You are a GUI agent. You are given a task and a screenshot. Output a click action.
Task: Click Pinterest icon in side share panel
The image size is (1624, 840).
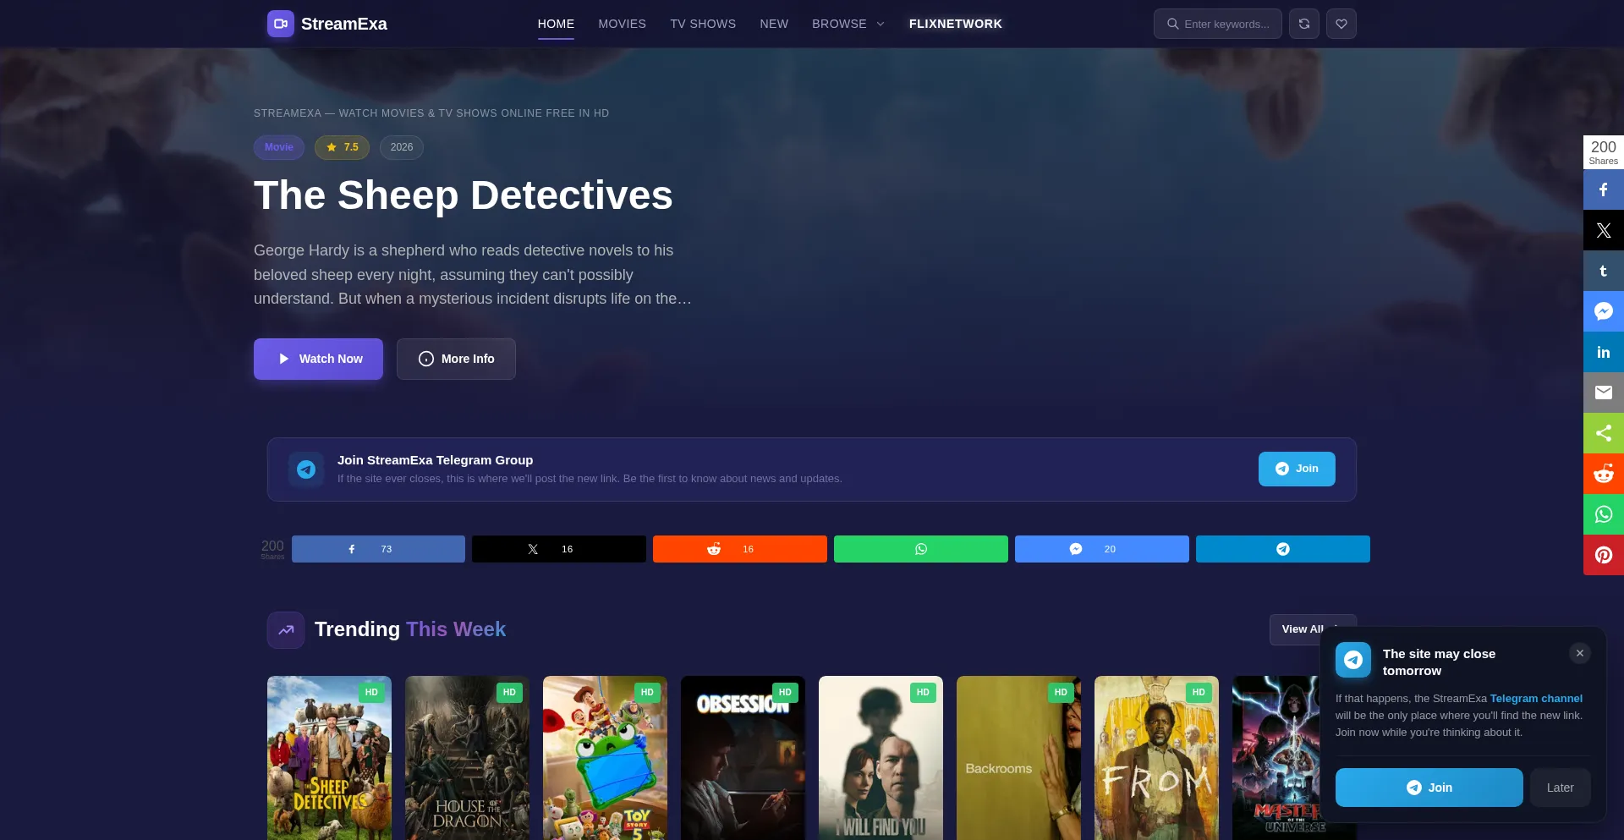pyautogui.click(x=1604, y=555)
